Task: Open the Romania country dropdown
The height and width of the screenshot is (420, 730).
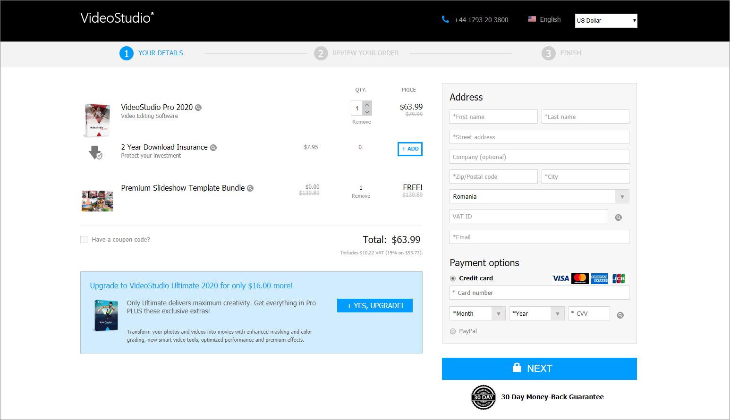Action: pos(539,196)
